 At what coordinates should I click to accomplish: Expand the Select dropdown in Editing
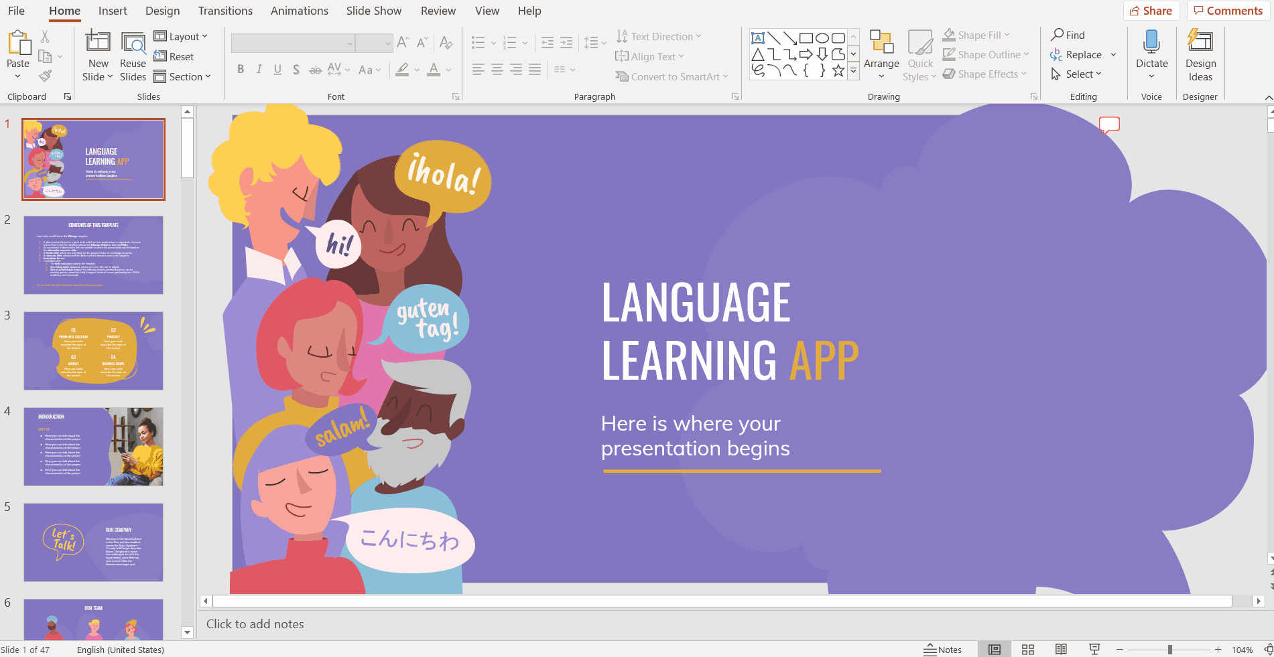(x=1076, y=74)
